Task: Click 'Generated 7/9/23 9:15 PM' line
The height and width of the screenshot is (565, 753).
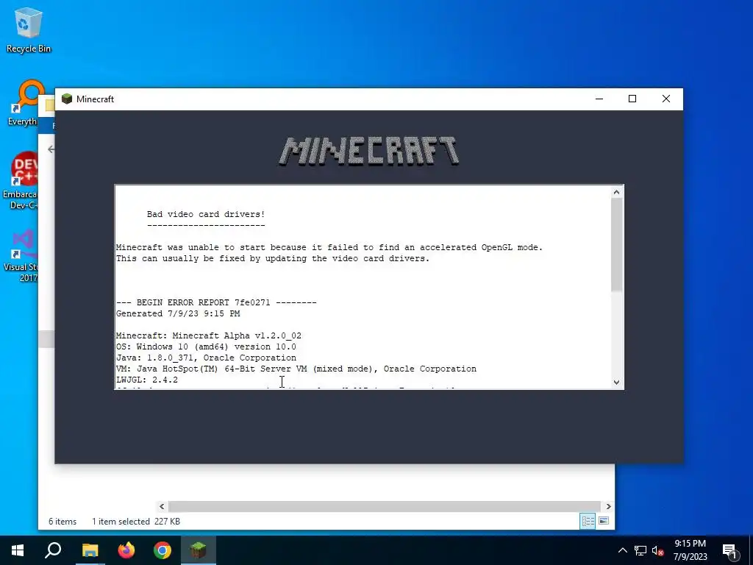Action: pos(178,313)
